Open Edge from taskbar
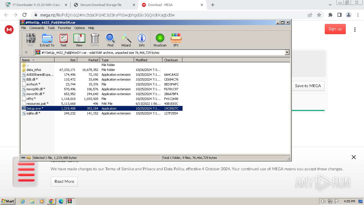364x205 pixels. coord(61,201)
